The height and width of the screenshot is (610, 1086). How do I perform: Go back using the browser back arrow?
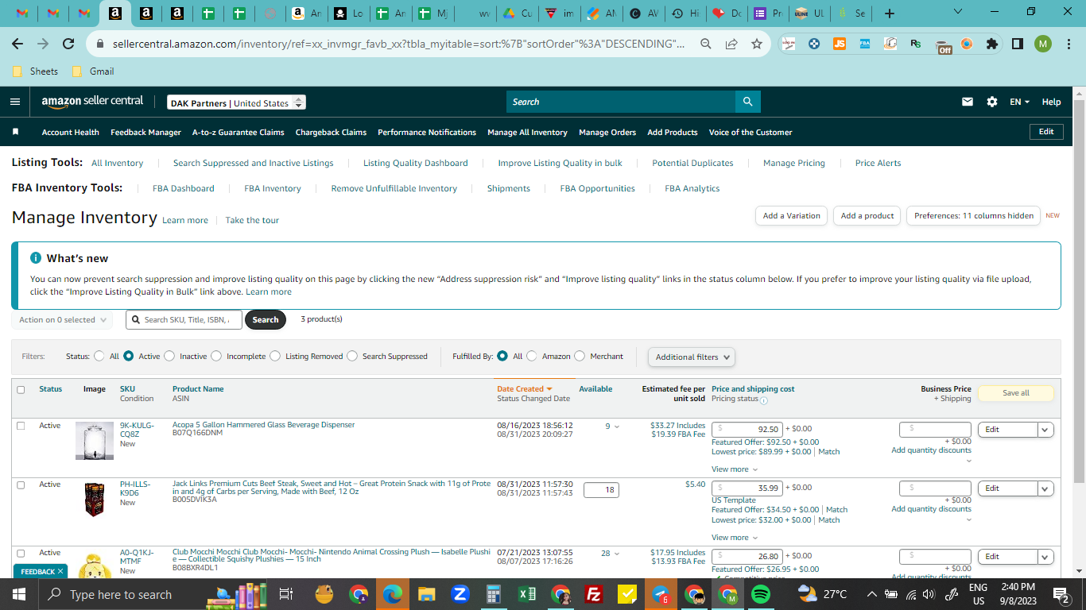coord(18,44)
